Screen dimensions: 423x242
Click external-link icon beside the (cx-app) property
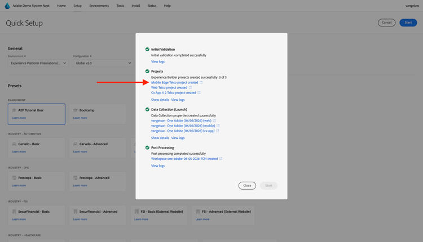click(x=218, y=131)
